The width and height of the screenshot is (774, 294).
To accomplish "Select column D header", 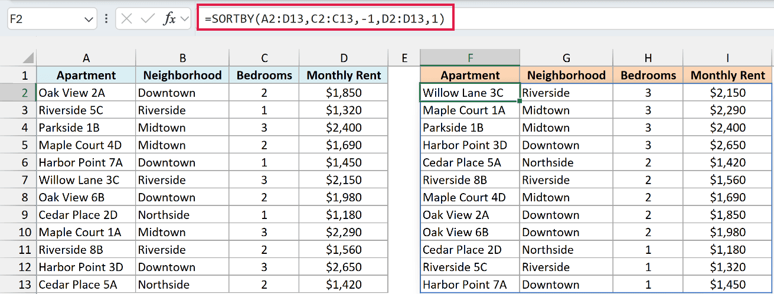I will pyautogui.click(x=344, y=58).
